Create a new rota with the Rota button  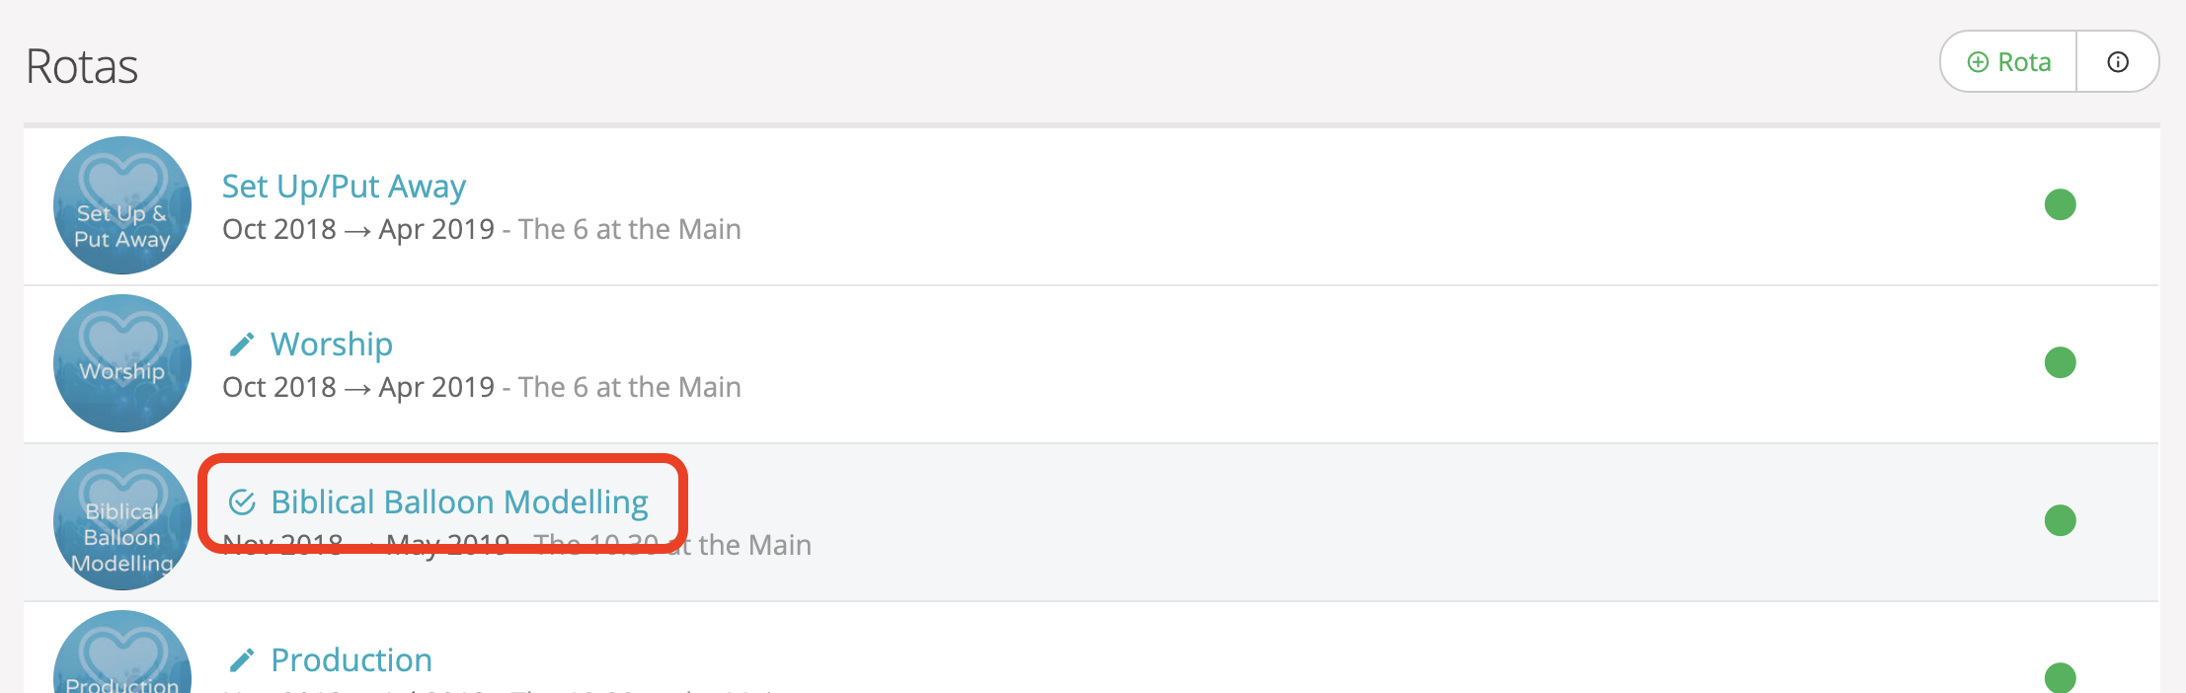tap(2005, 61)
